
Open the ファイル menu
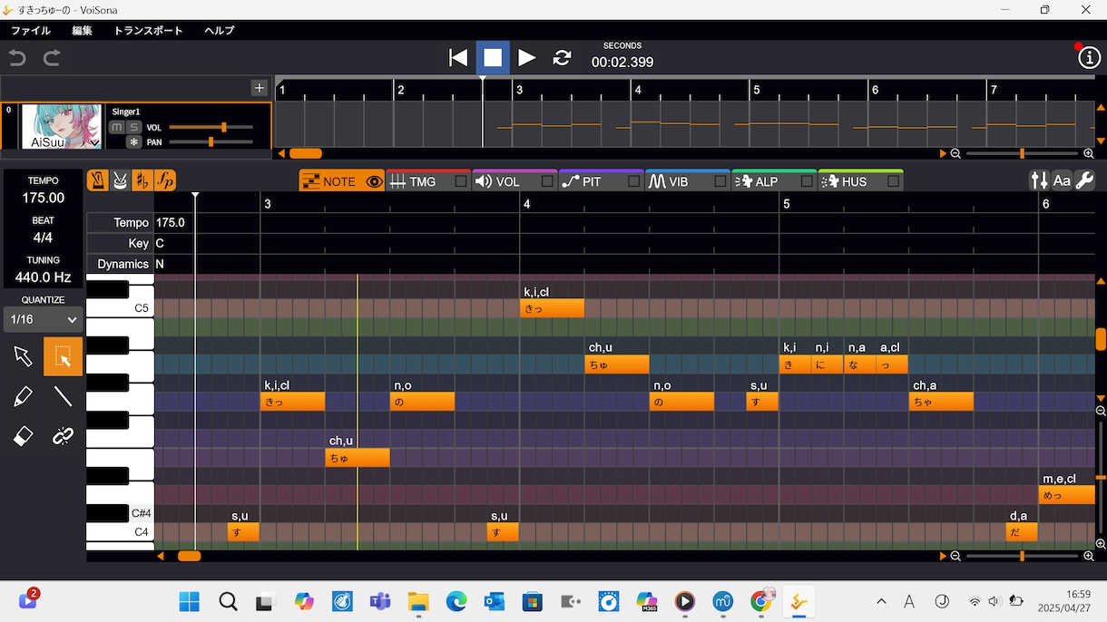point(31,31)
